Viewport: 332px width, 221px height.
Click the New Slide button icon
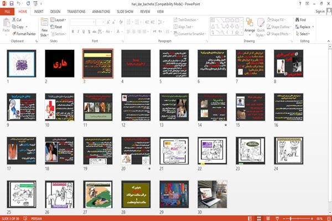pos(44,22)
